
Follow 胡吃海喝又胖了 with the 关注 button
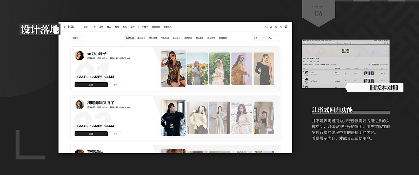(x=91, y=134)
